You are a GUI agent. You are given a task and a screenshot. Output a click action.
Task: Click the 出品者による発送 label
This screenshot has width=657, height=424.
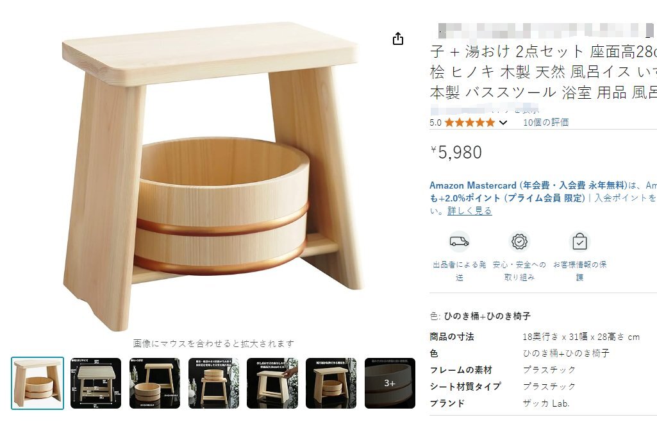(459, 271)
